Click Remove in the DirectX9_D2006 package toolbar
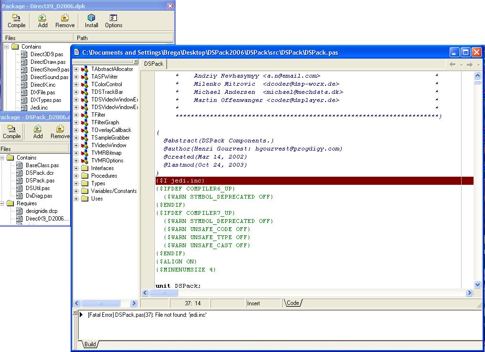Image resolution: width=485 pixels, height=352 pixels. pos(65,21)
